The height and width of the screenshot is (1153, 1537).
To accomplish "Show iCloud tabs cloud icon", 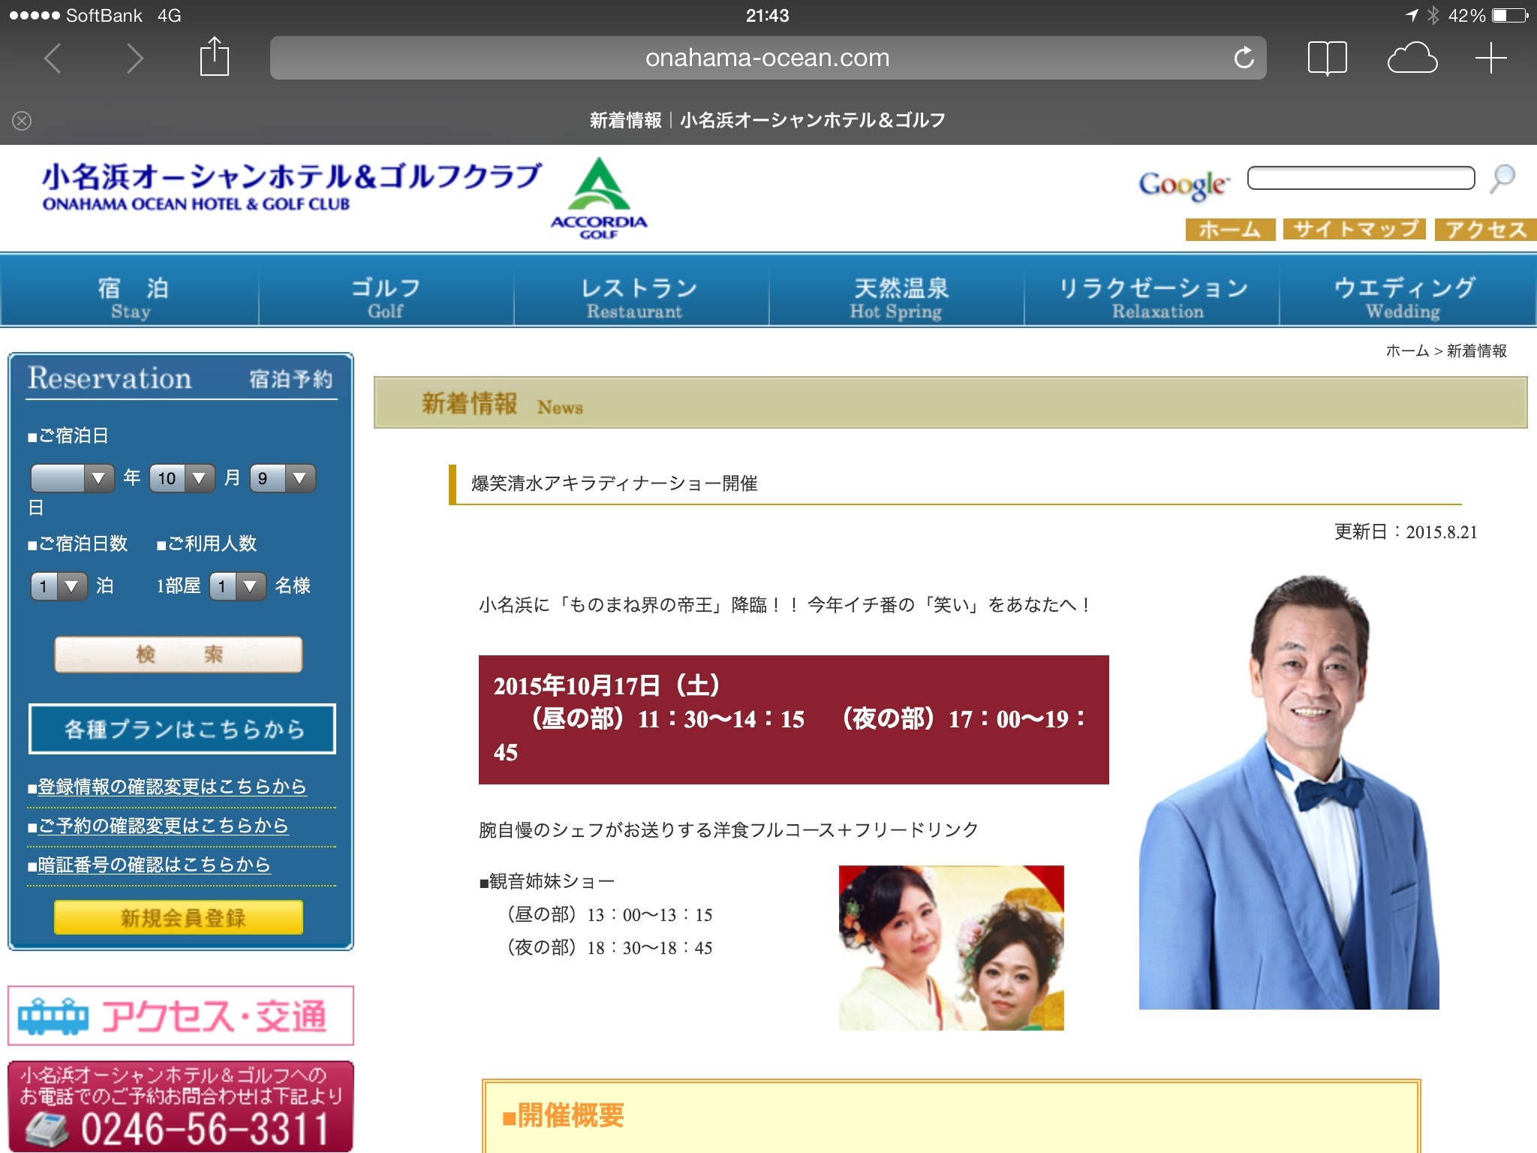I will click(1412, 58).
